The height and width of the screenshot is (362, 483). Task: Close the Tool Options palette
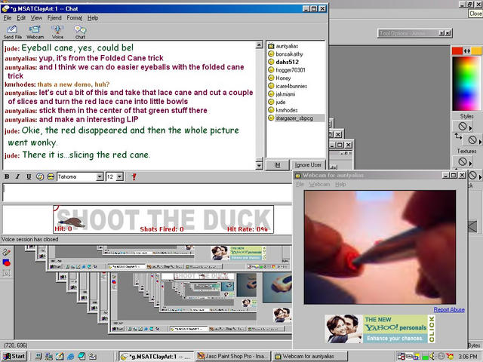[448, 33]
